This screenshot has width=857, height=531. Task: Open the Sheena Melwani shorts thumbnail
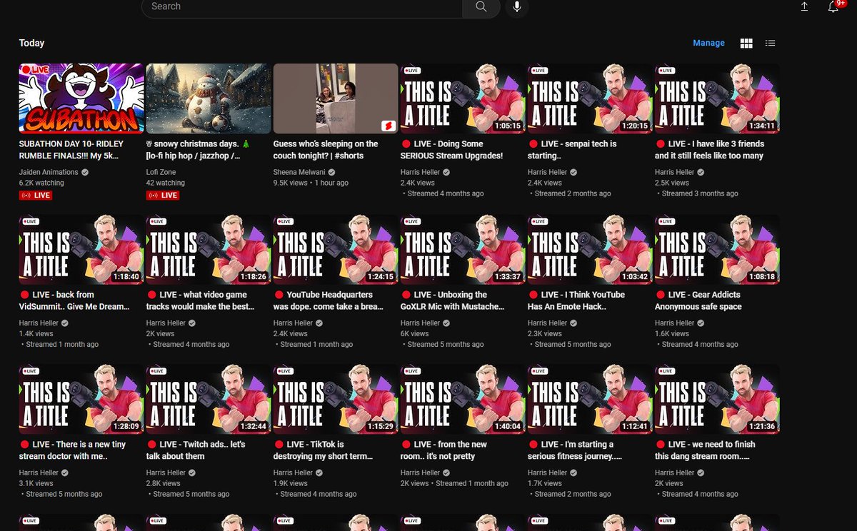tap(335, 98)
